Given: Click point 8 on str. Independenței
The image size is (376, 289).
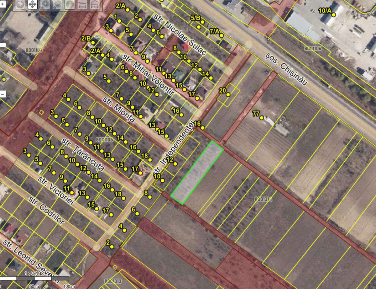Looking at the screenshot, I should click(x=150, y=197).
